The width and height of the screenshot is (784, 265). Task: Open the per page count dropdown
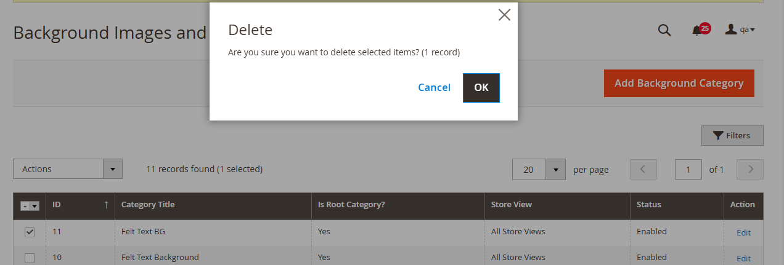pos(555,170)
